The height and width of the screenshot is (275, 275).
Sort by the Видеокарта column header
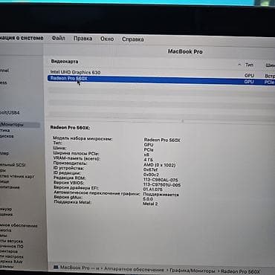click(65, 62)
